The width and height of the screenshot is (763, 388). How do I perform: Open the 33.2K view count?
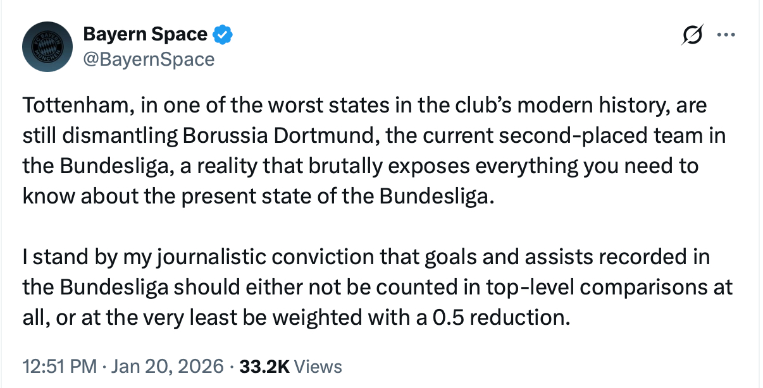pyautogui.click(x=264, y=367)
